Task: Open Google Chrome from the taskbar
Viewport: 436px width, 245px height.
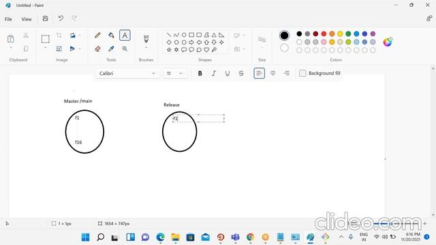Action: tap(250, 238)
